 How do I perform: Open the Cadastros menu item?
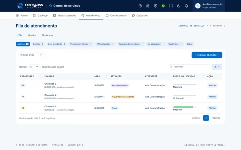pos(140,15)
